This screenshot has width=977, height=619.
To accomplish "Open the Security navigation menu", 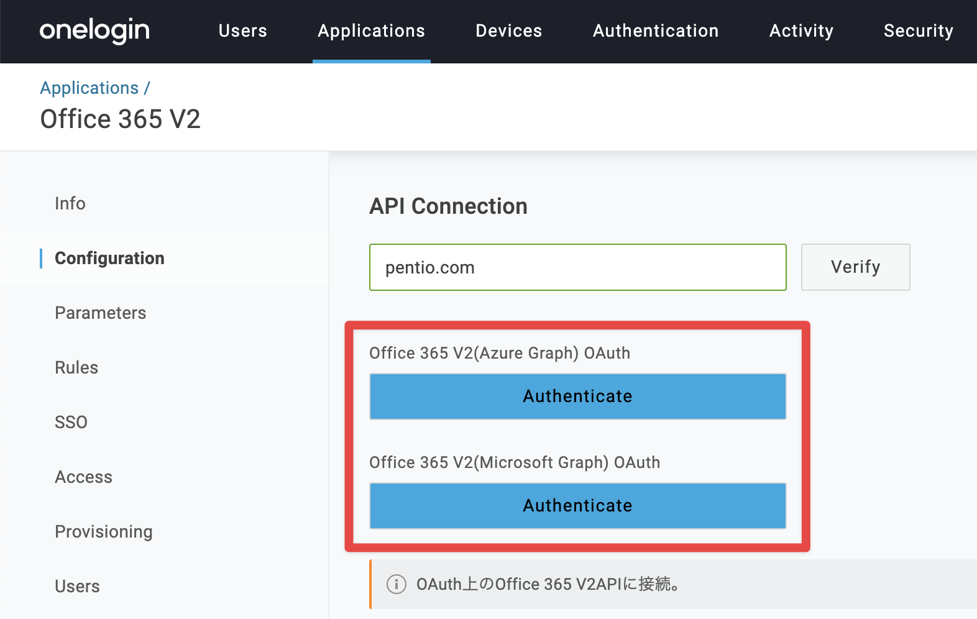I will (918, 30).
